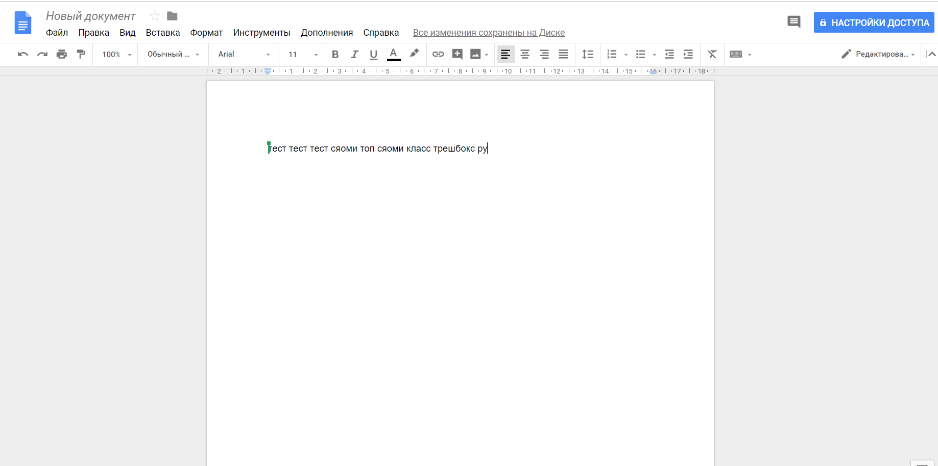The height and width of the screenshot is (466, 938).
Task: Expand numbered list options arrow
Action: 626,55
